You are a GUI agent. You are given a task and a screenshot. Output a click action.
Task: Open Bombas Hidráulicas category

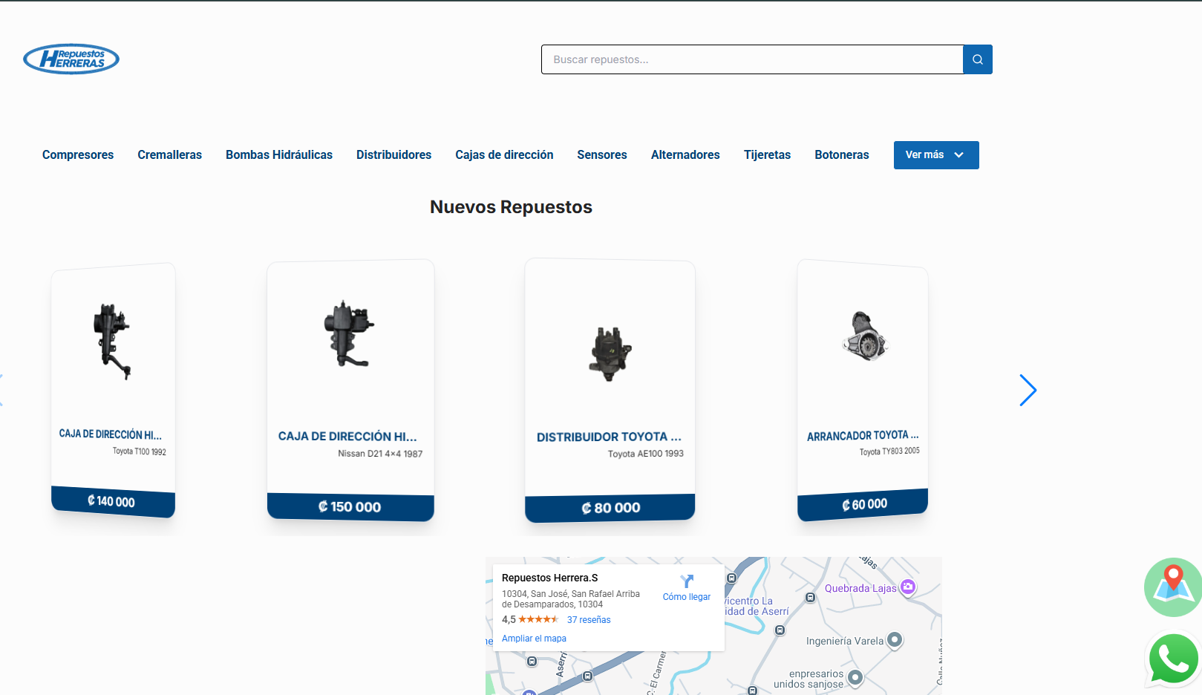(279, 155)
